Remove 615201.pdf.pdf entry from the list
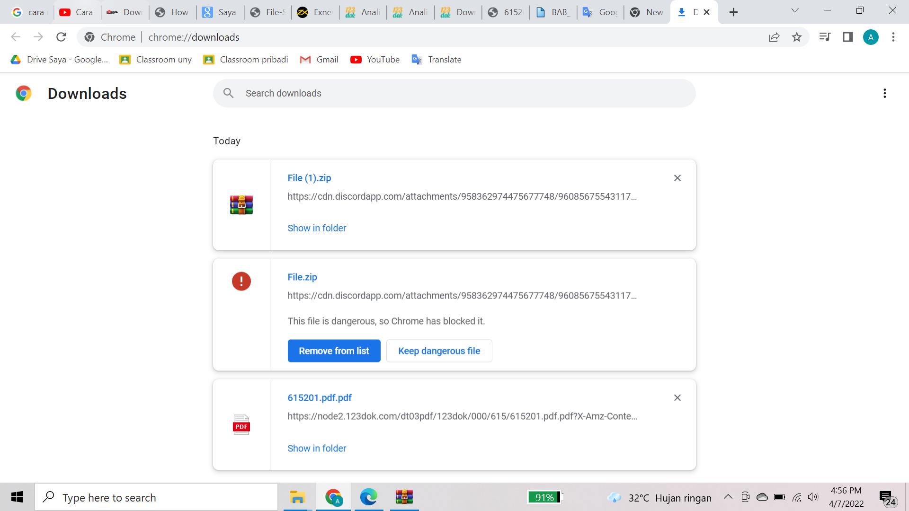The height and width of the screenshot is (511, 909). pyautogui.click(x=677, y=398)
